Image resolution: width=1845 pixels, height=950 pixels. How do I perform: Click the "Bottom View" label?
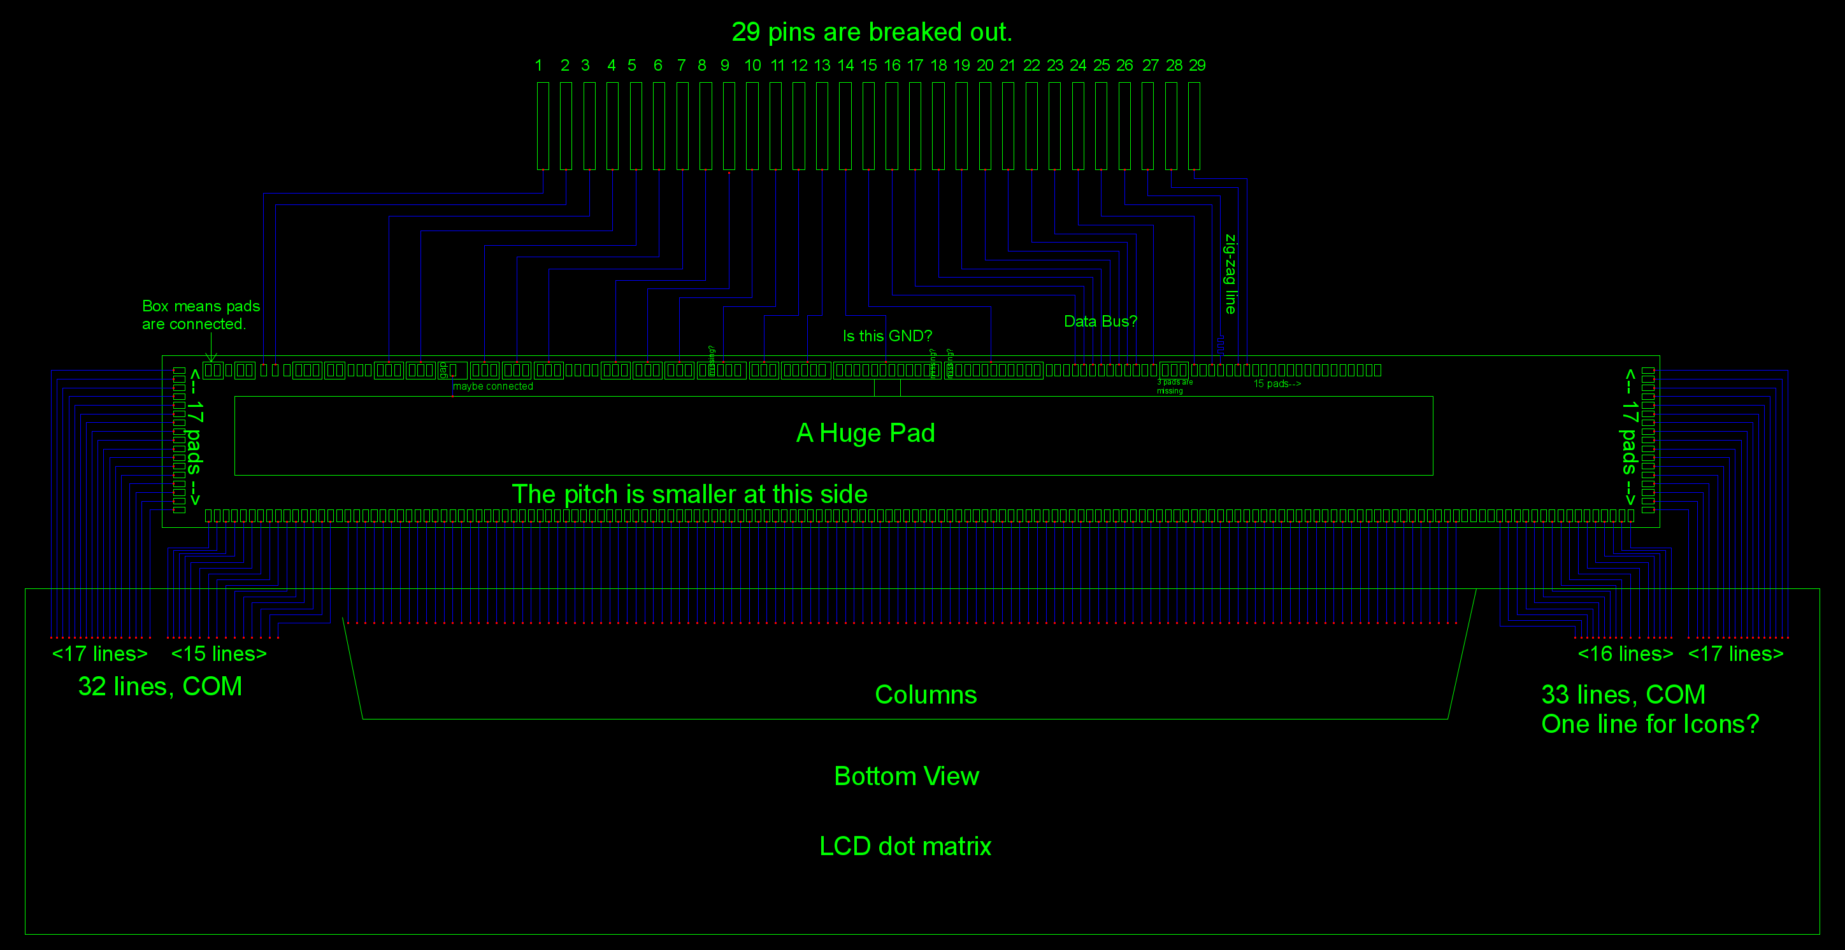[x=906, y=777]
